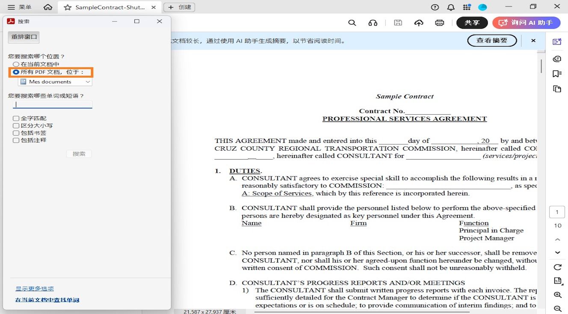Enable 包括注释 checkbox
The width and height of the screenshot is (568, 314).
(x=16, y=140)
